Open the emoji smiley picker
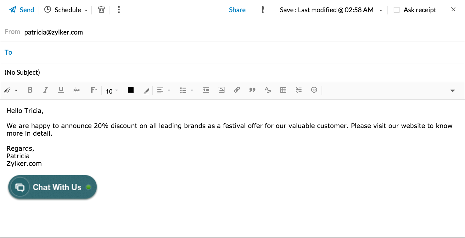This screenshot has width=465, height=238. coord(314,90)
